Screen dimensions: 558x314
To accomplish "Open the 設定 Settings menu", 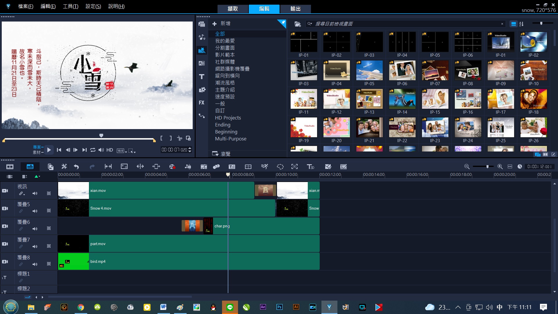I will click(x=93, y=6).
